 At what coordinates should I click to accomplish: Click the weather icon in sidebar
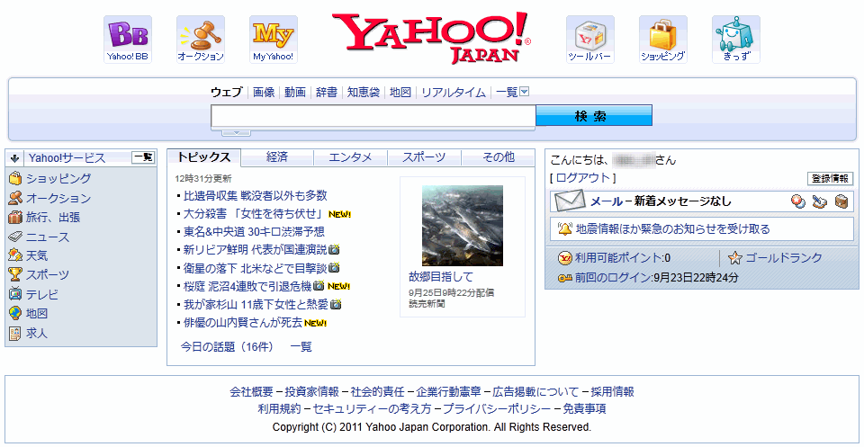pyautogui.click(x=15, y=255)
